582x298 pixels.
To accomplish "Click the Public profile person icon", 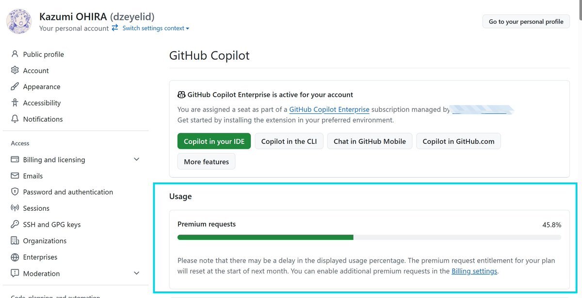I will (15, 54).
